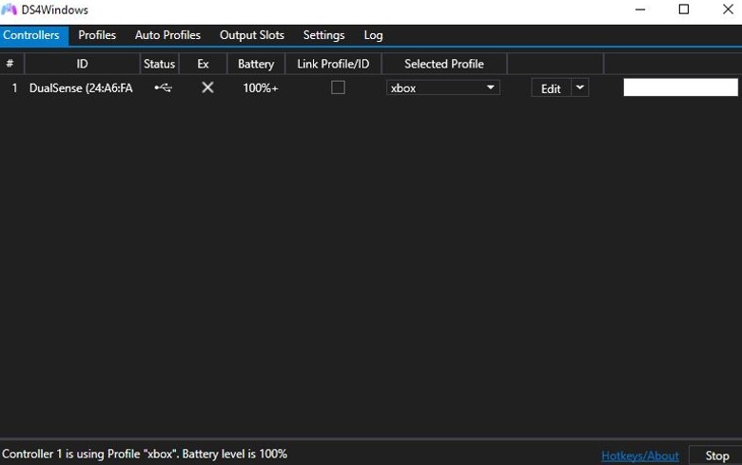
Task: Click the DS4Windows app icon in title bar
Action: tap(10, 10)
